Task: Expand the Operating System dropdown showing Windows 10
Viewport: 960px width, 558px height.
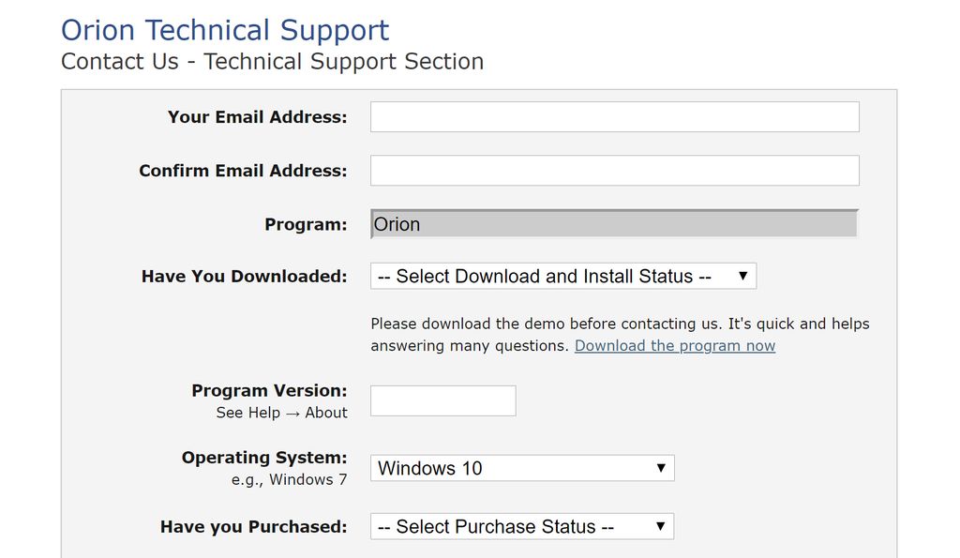Action: click(522, 468)
